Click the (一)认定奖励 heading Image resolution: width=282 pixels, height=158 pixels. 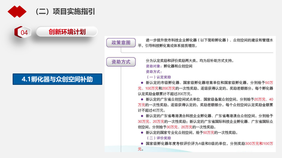click(158, 77)
